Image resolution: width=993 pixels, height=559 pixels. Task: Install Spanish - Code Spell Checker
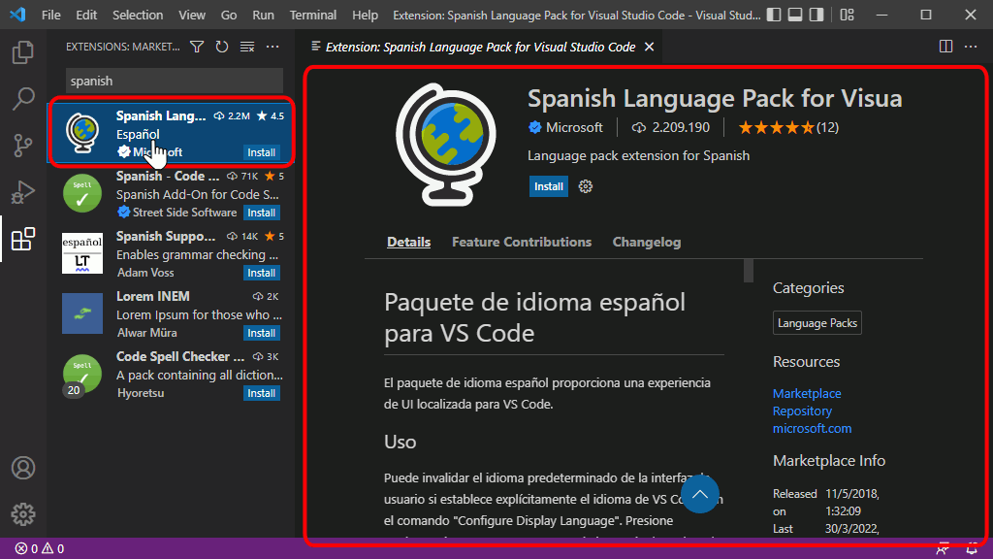click(262, 213)
